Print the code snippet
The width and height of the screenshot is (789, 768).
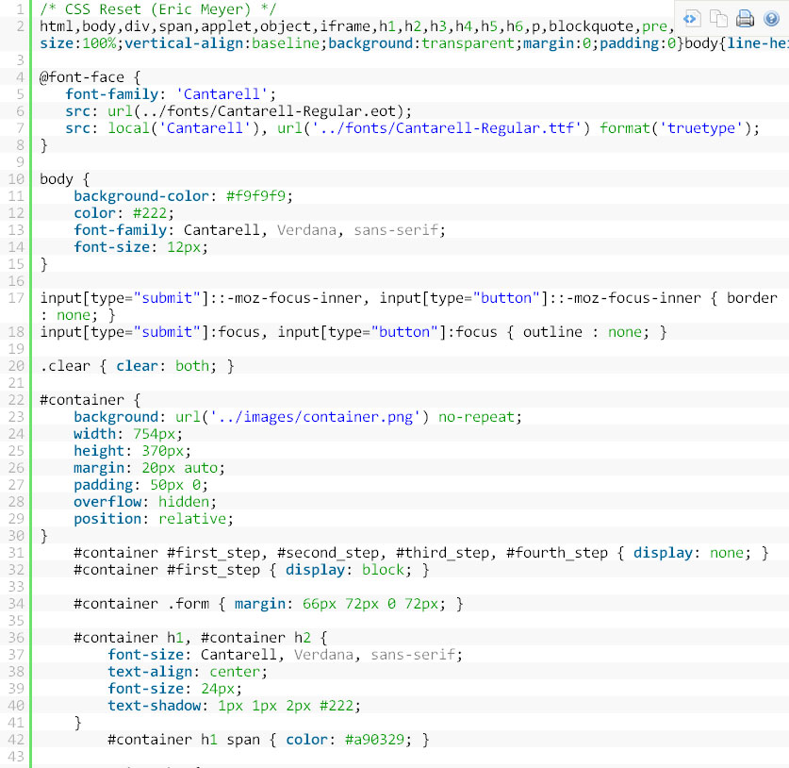[x=745, y=19]
